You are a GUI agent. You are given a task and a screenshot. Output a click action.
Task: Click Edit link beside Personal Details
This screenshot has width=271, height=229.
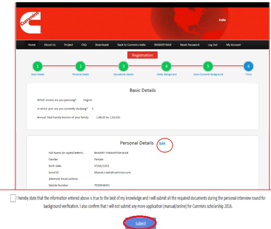pyautogui.click(x=162, y=143)
